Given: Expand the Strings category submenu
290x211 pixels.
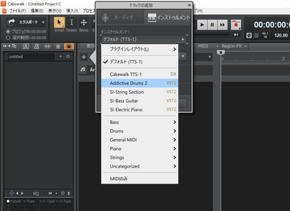Looking at the screenshot, I should click(140, 158).
